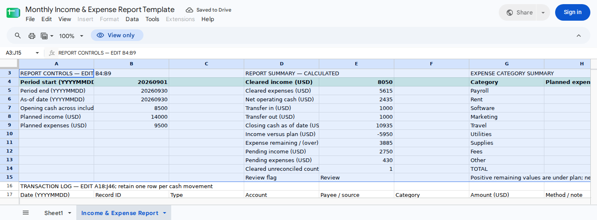Click the Review flag cell
Image resolution: width=597 pixels, height=220 pixels.
tap(282, 177)
